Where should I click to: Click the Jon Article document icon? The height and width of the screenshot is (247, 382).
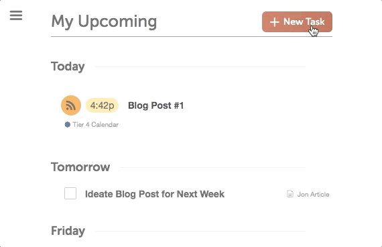tap(290, 194)
